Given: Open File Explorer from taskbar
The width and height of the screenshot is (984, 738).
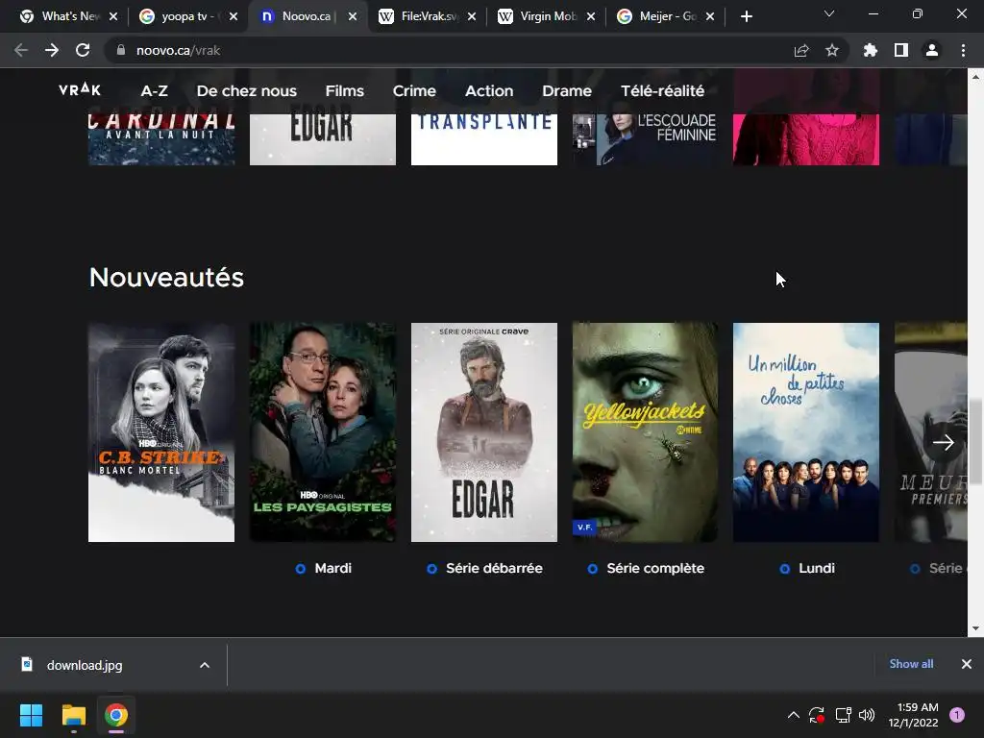Looking at the screenshot, I should click(x=73, y=715).
